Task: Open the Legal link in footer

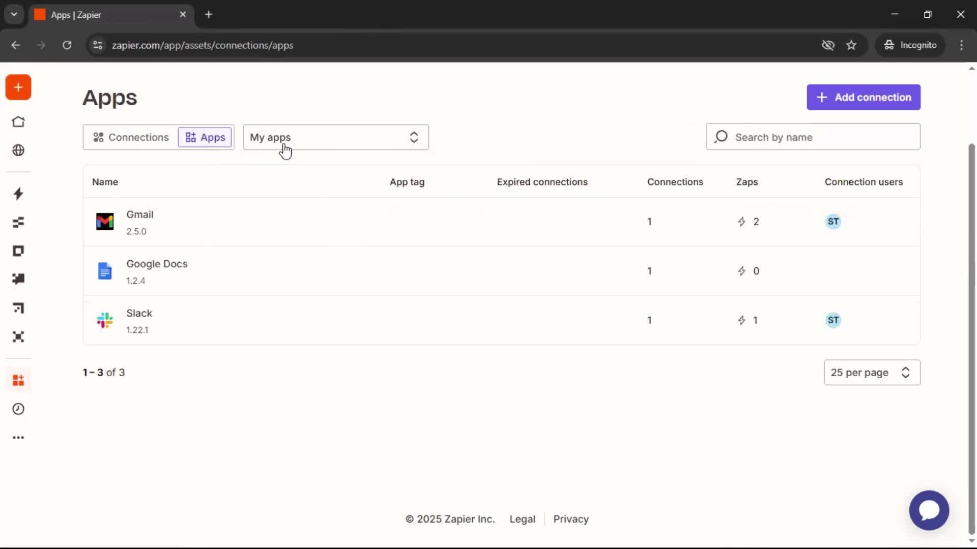Action: pos(523,519)
